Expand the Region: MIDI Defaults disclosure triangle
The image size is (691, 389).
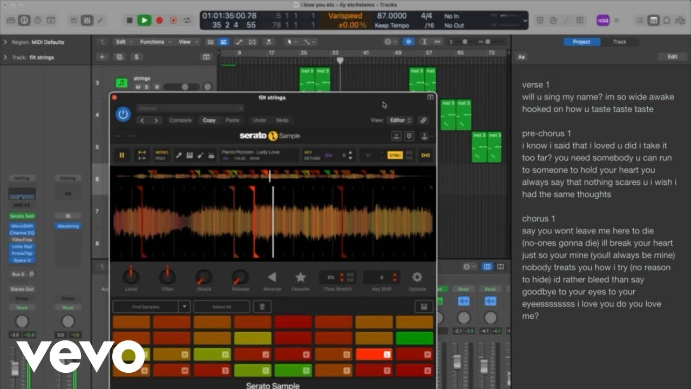click(5, 42)
